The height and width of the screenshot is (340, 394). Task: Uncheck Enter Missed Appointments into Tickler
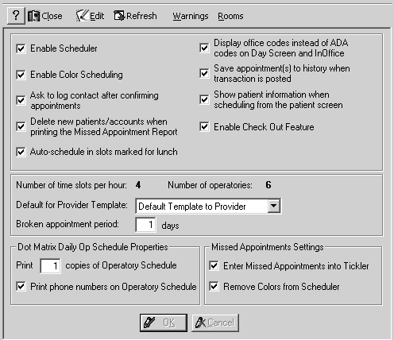tap(214, 265)
